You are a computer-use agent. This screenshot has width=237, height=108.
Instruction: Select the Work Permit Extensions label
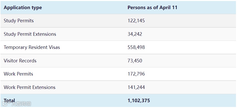[x=30, y=87]
